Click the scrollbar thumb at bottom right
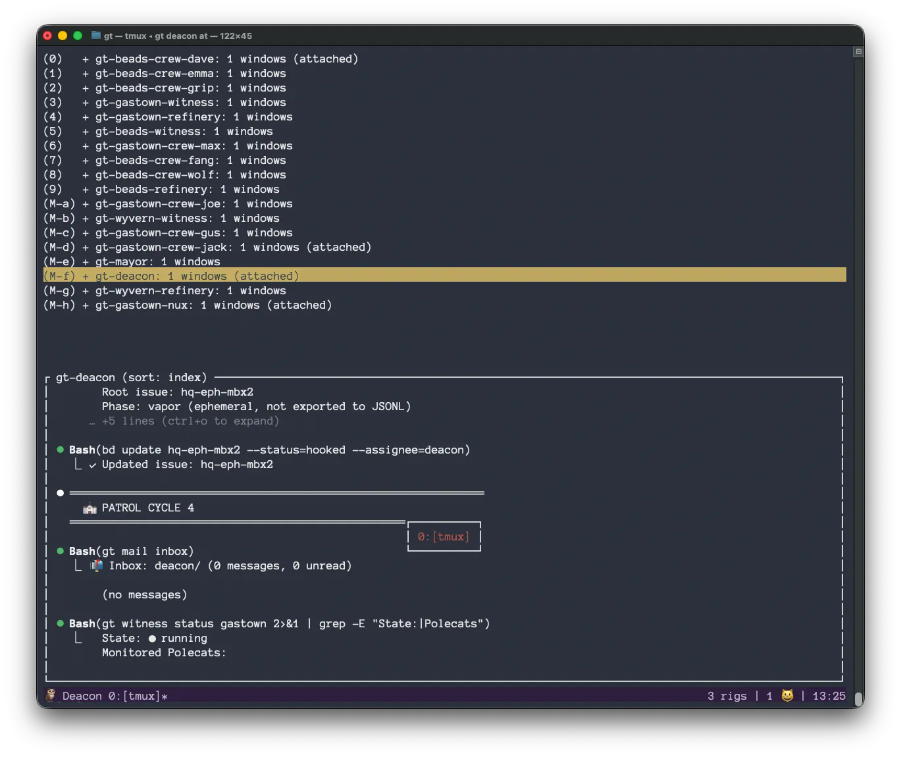 coord(858,698)
